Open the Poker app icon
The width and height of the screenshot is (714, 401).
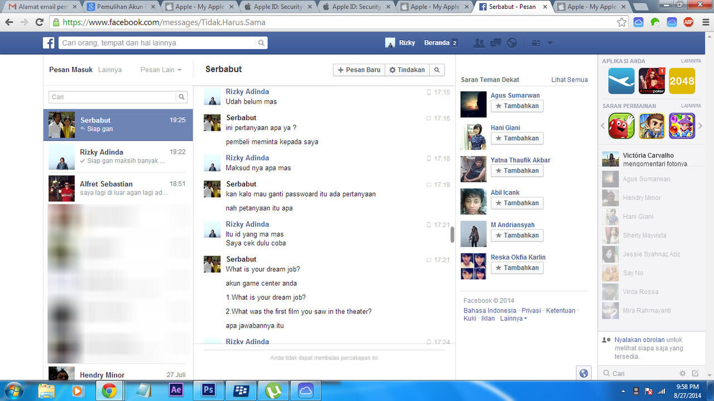[x=652, y=81]
